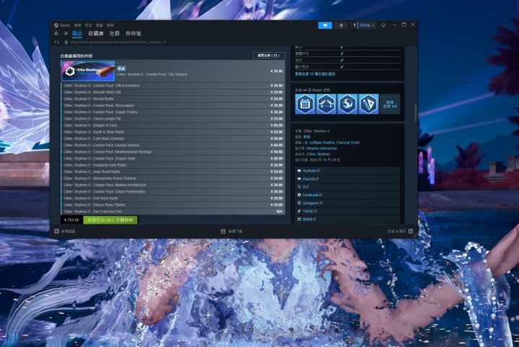This screenshot has height=347, width=519.
Task: Open the 社群 community tab
Action: coord(115,33)
